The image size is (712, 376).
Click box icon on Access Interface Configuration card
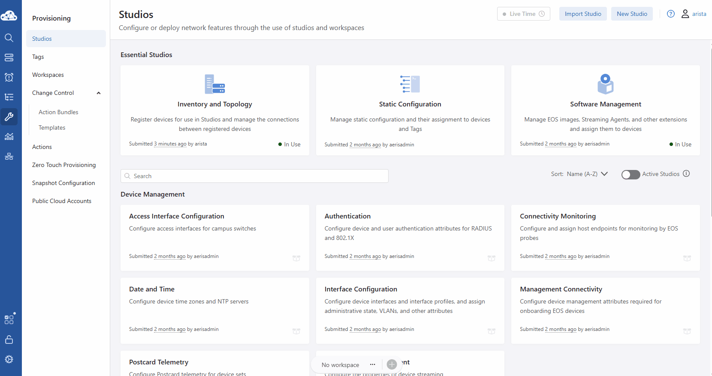pyautogui.click(x=296, y=258)
